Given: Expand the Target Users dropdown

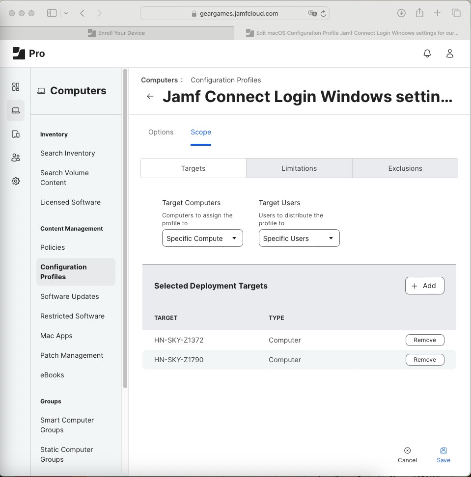Looking at the screenshot, I should [299, 238].
